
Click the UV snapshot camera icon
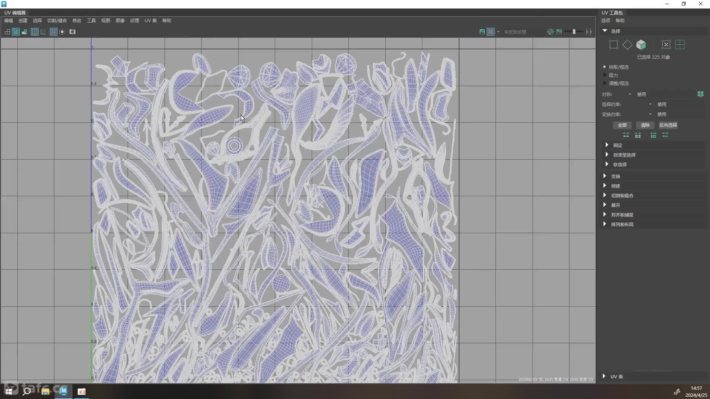(x=72, y=32)
